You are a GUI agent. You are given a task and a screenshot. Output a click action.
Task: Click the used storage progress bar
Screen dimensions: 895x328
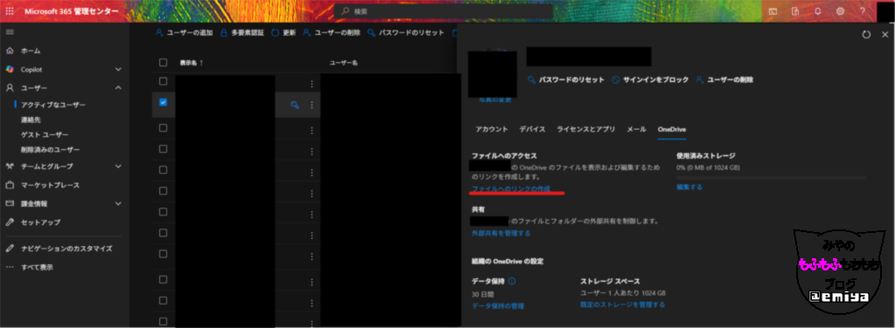[x=771, y=178]
